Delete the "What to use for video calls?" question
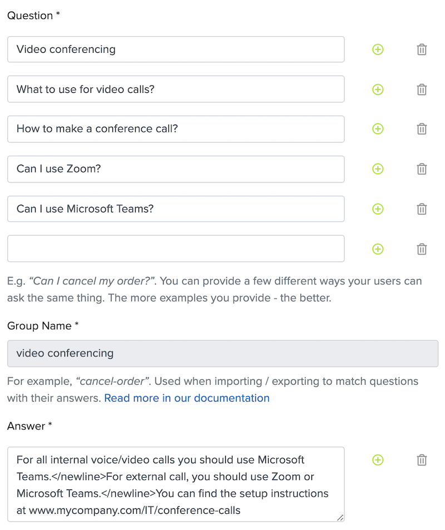Screen dimensions: 445x530 pos(422,90)
